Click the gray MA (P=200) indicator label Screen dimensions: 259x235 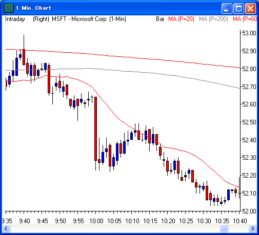[213, 19]
